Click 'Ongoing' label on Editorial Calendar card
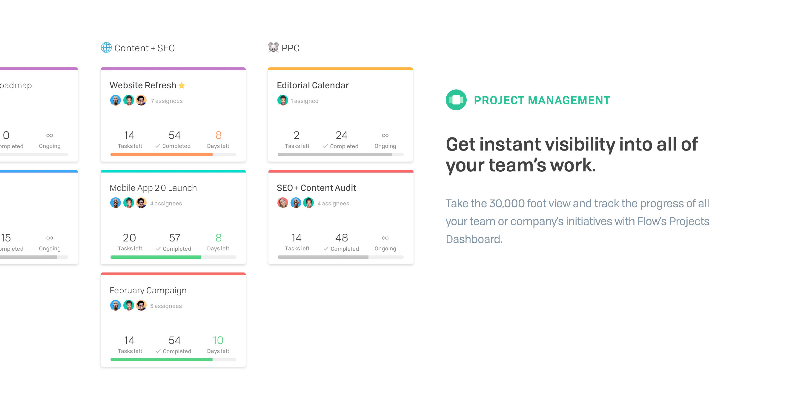802x406 pixels. click(x=385, y=146)
